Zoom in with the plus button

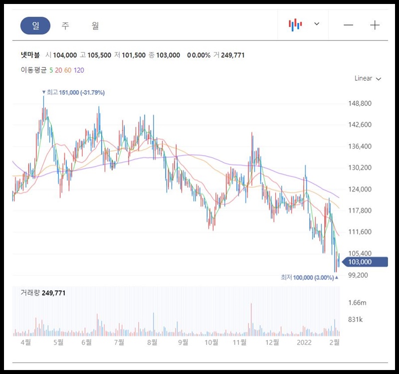[x=375, y=25]
